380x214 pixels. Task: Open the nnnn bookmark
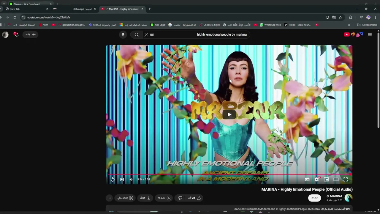pos(43,25)
